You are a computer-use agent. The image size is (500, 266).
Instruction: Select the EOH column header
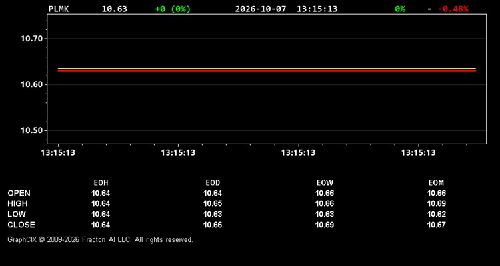tap(101, 183)
